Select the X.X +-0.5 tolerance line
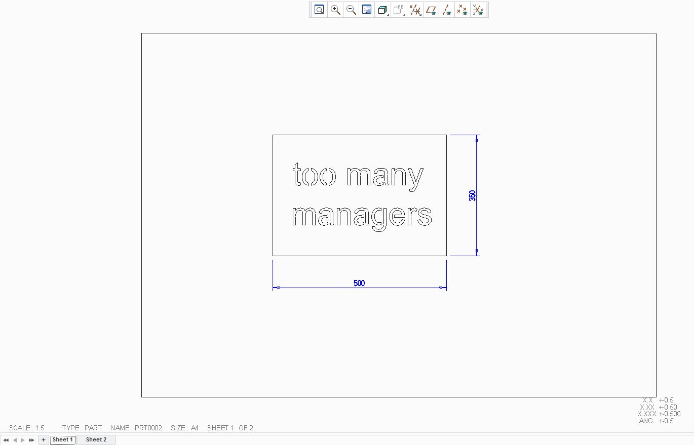Screen dimensions: 694x445 coord(658,400)
